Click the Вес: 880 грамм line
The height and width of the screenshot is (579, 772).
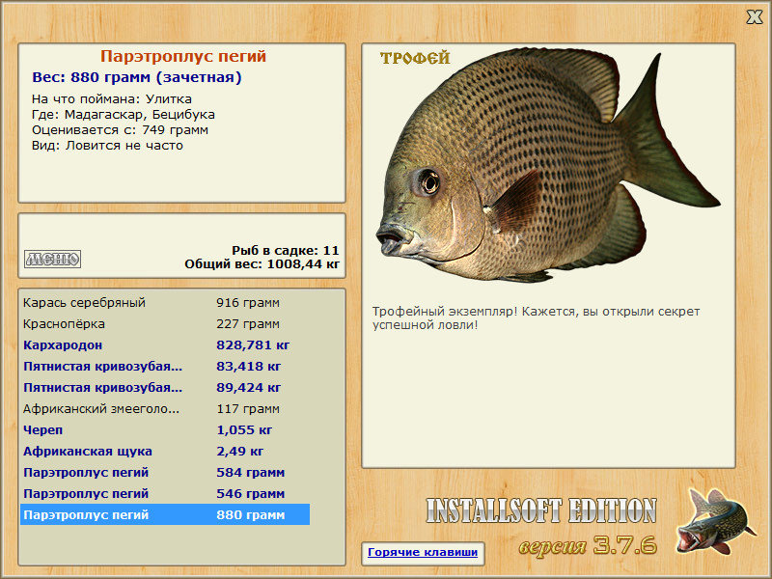point(137,77)
